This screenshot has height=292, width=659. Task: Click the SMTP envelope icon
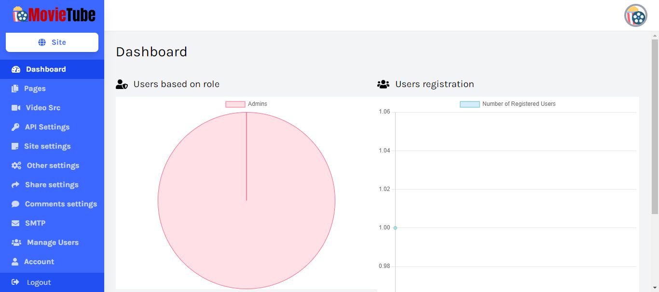(15, 223)
